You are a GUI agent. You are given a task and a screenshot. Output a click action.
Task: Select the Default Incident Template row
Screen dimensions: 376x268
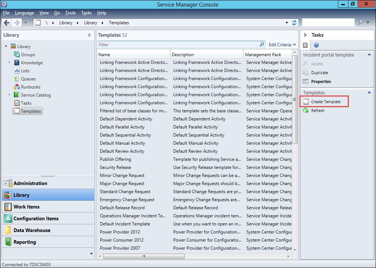pos(194,224)
